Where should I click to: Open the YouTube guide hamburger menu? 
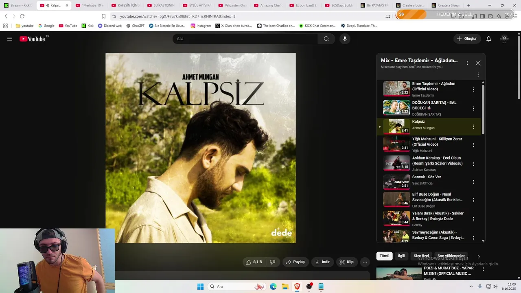click(10, 39)
